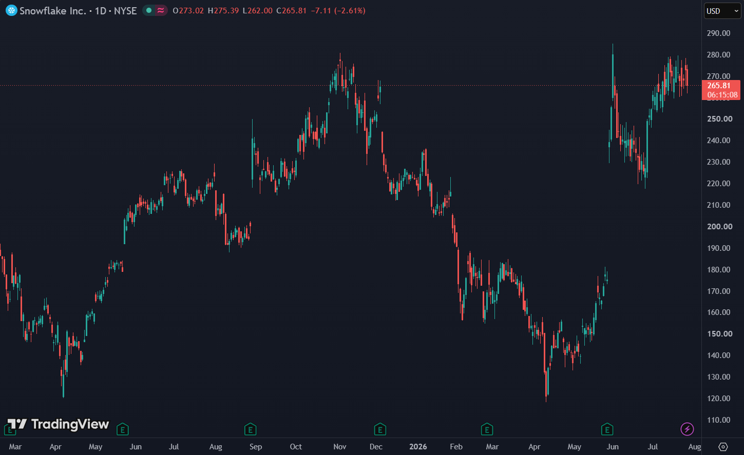
Task: Open the earnings marker from late February 2026
Action: (487, 429)
